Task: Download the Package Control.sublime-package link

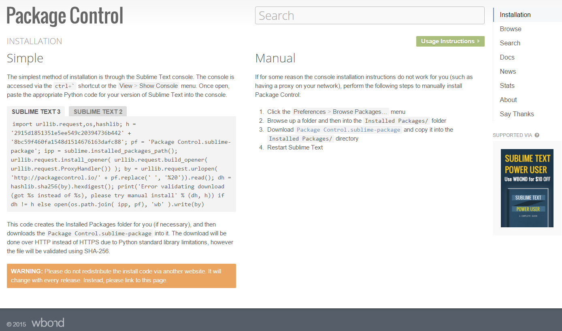Action: (349, 130)
